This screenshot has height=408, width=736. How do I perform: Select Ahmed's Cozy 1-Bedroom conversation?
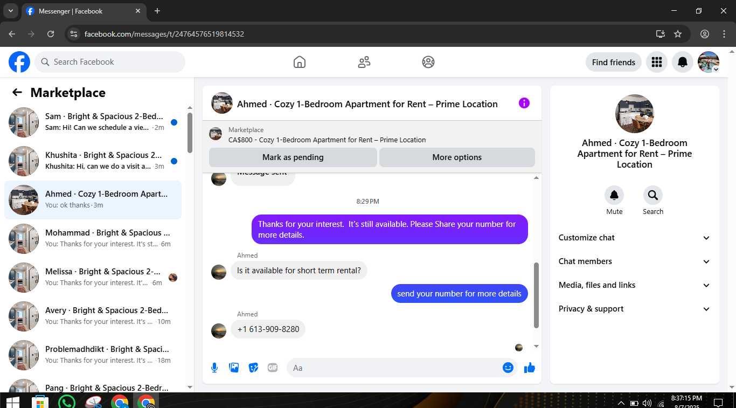(x=93, y=200)
